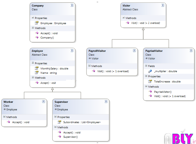196x144 pixels.
Task: Select the PayrollVisitor class title
Action: pyautogui.click(x=97, y=51)
